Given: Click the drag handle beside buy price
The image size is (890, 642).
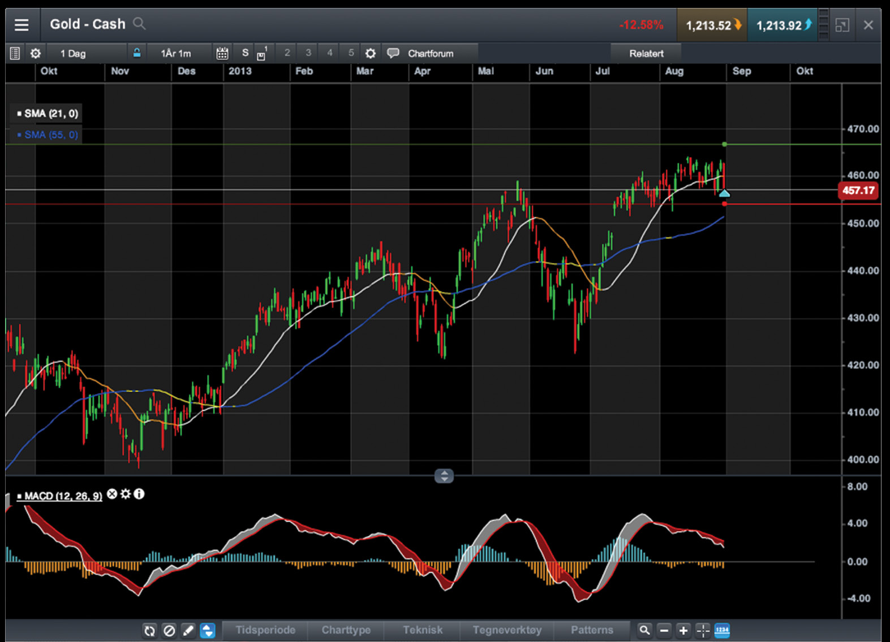Looking at the screenshot, I should [824, 25].
